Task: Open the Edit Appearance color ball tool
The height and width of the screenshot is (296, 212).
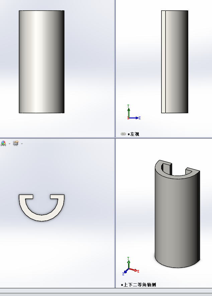Action: pyautogui.click(x=3, y=143)
